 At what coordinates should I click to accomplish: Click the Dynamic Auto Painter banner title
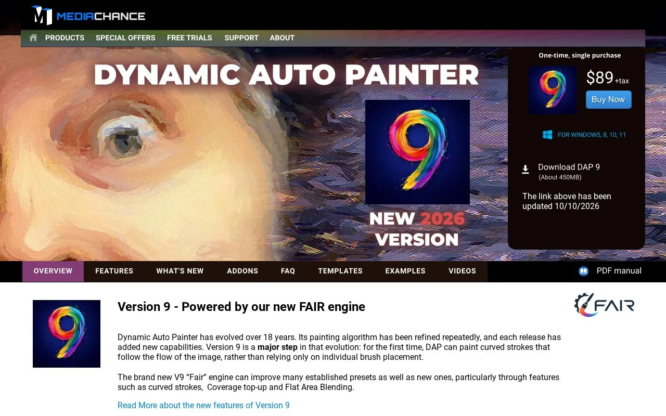tap(286, 75)
